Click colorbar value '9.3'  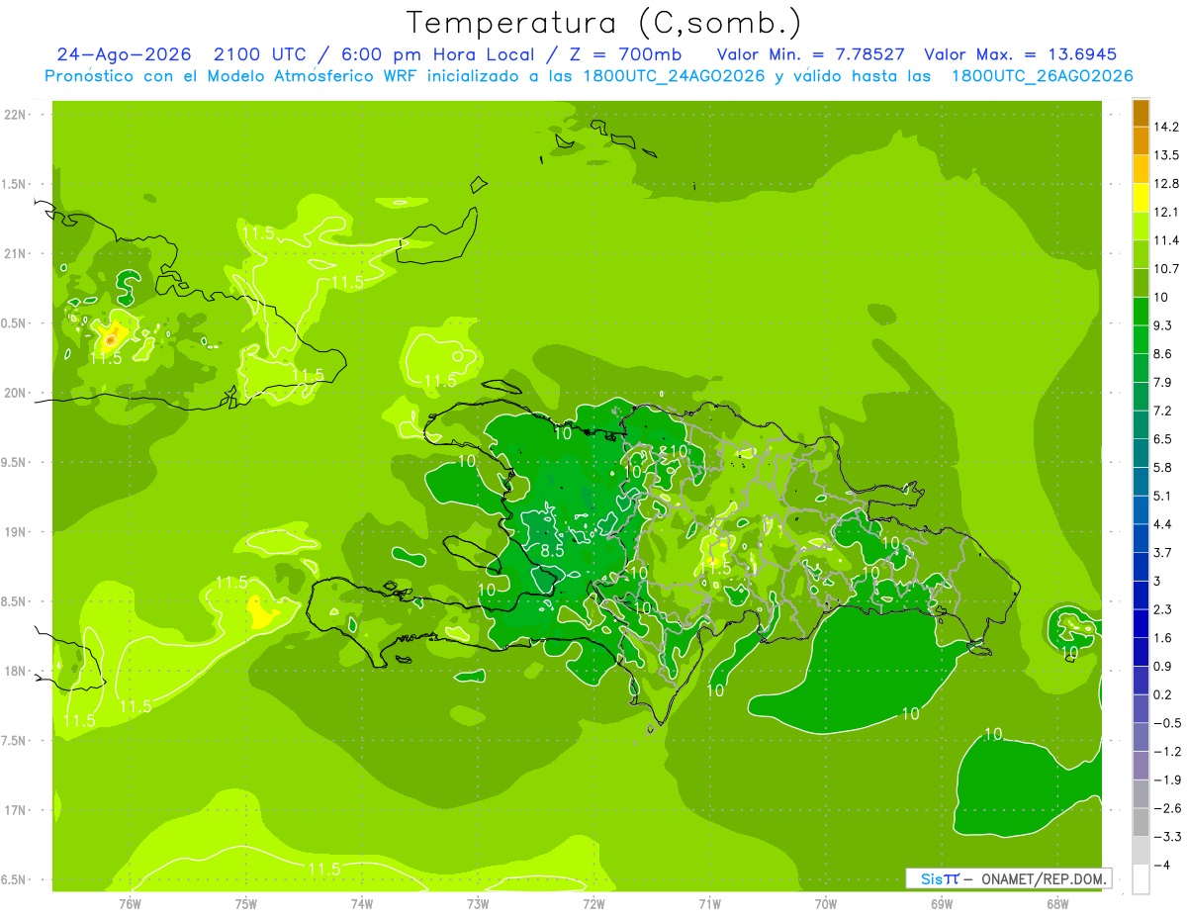(x=1163, y=325)
